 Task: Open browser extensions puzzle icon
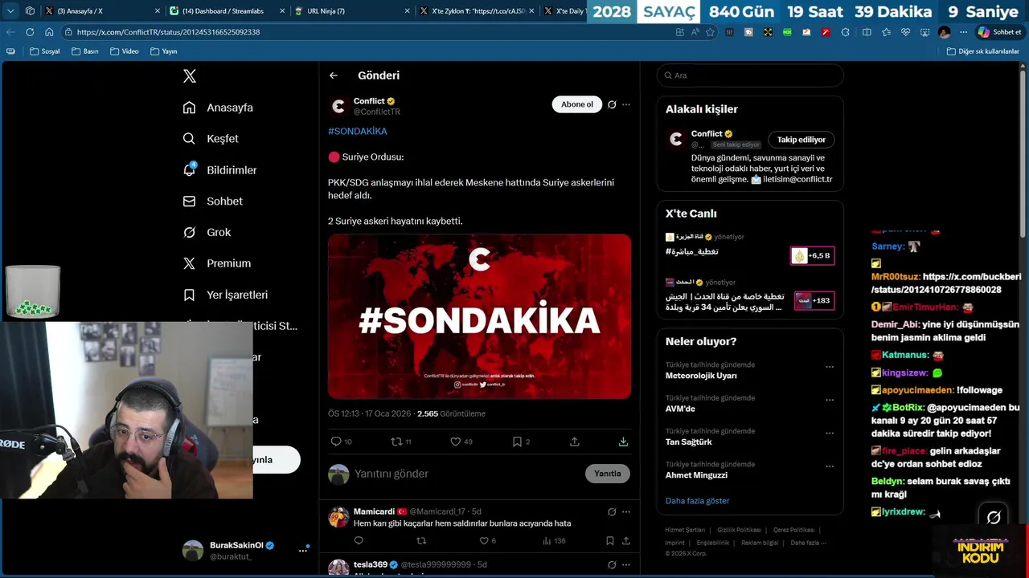pyautogui.click(x=845, y=32)
